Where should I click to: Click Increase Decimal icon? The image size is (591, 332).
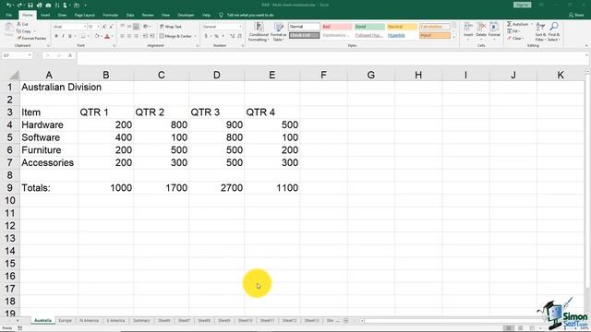(232, 36)
